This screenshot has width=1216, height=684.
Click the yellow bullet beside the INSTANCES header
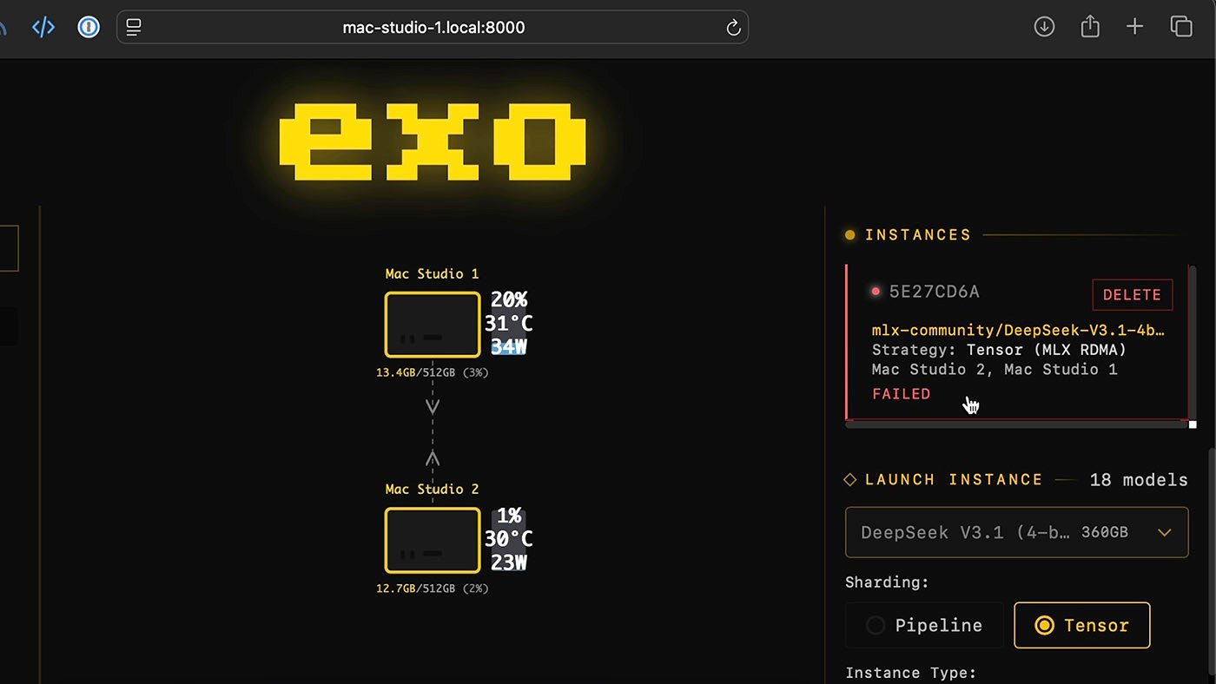point(849,234)
